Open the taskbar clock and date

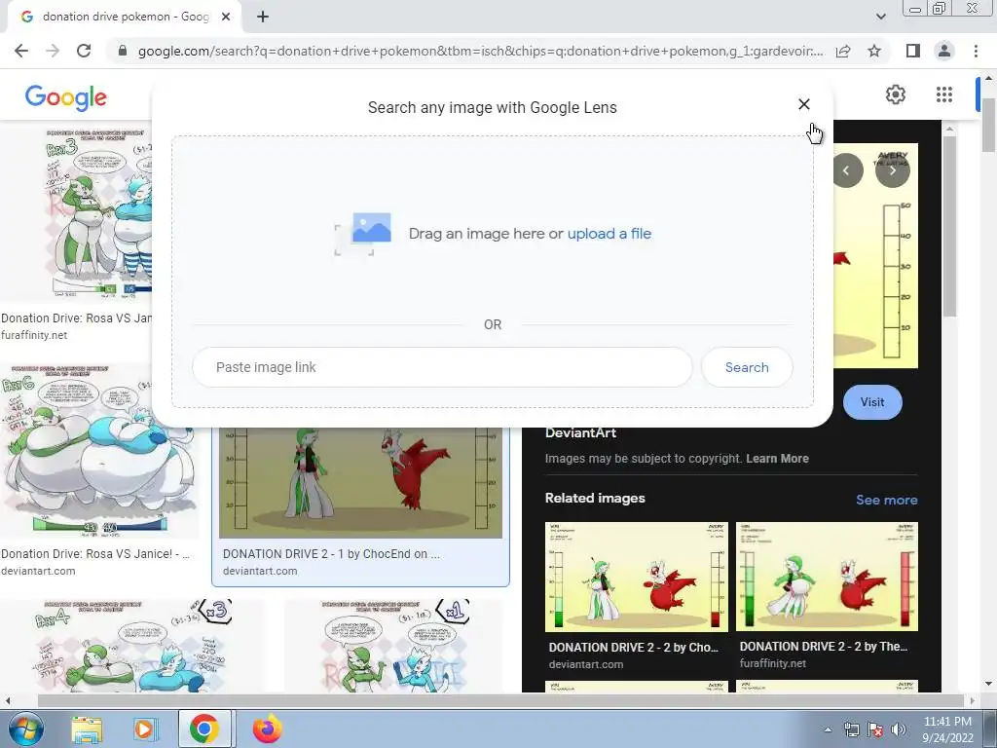tap(947, 729)
